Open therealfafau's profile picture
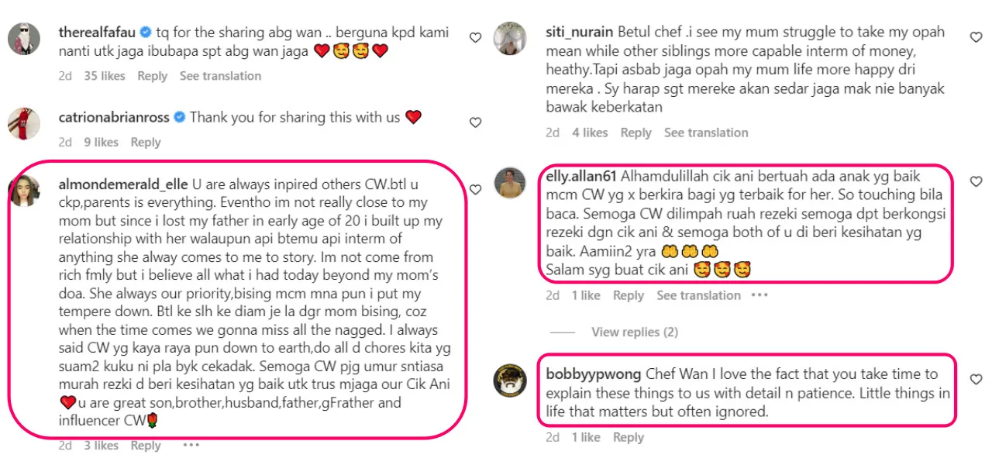992x465 pixels. pyautogui.click(x=24, y=39)
